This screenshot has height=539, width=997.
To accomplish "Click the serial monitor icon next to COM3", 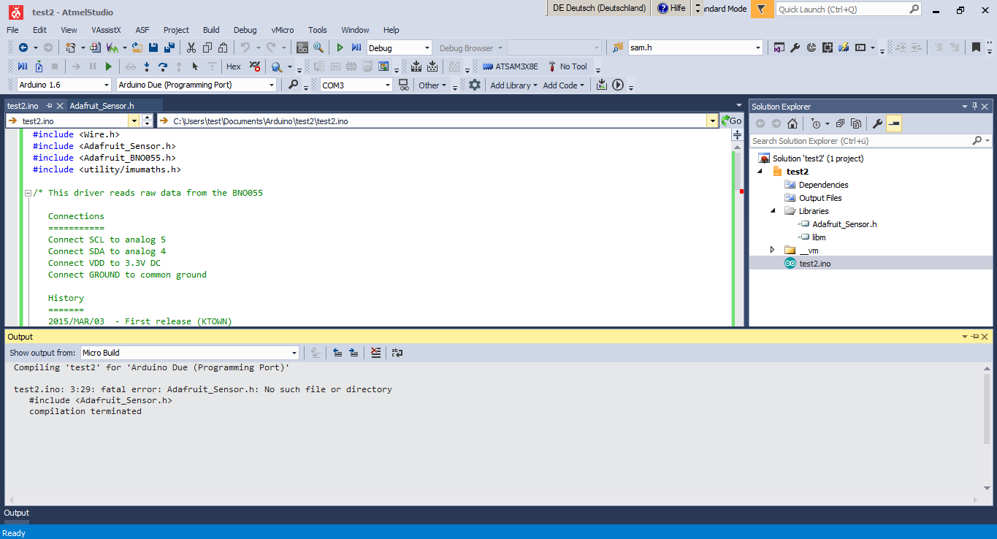I will click(x=403, y=85).
